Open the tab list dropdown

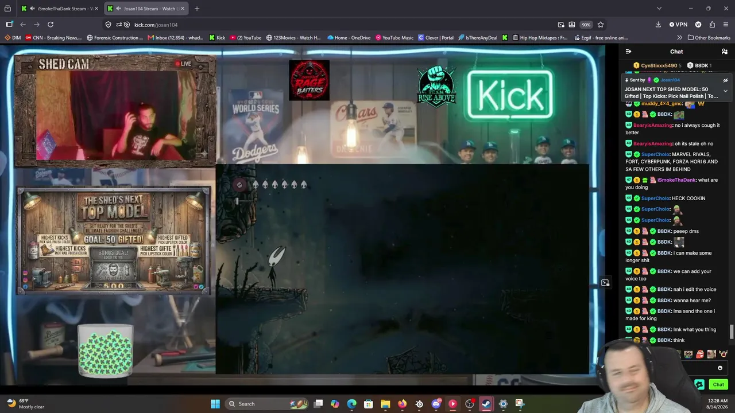(x=659, y=9)
